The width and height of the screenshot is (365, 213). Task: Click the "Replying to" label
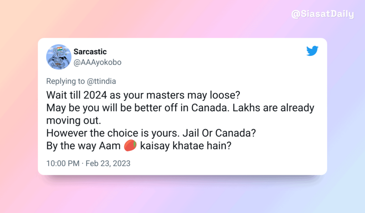[x=66, y=81]
